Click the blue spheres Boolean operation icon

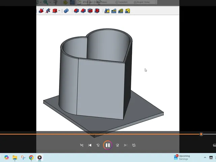click(x=66, y=11)
